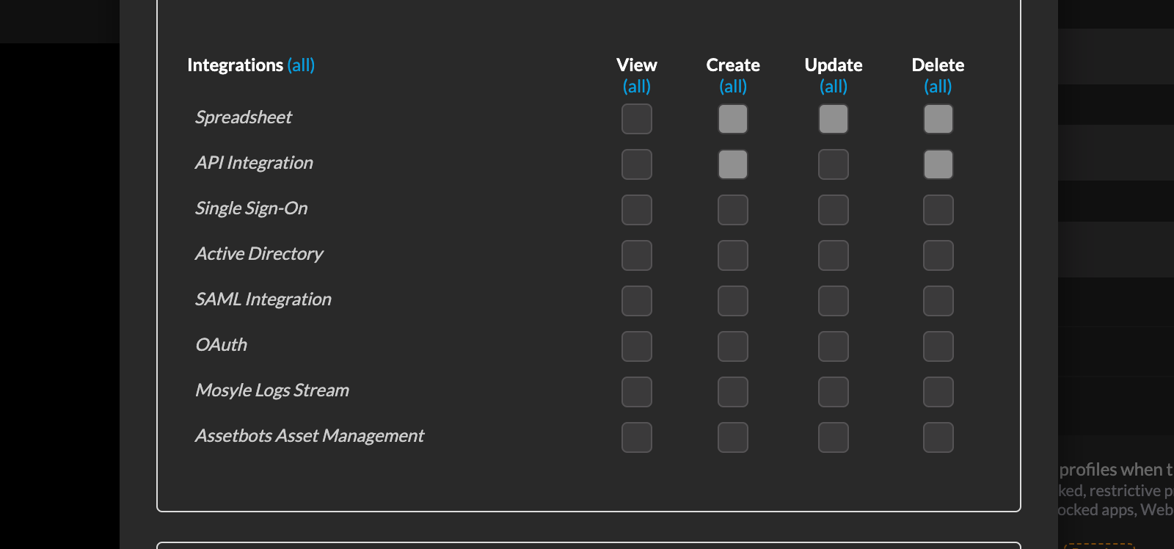Click the Delete column header
This screenshot has height=549, width=1174.
click(x=938, y=65)
